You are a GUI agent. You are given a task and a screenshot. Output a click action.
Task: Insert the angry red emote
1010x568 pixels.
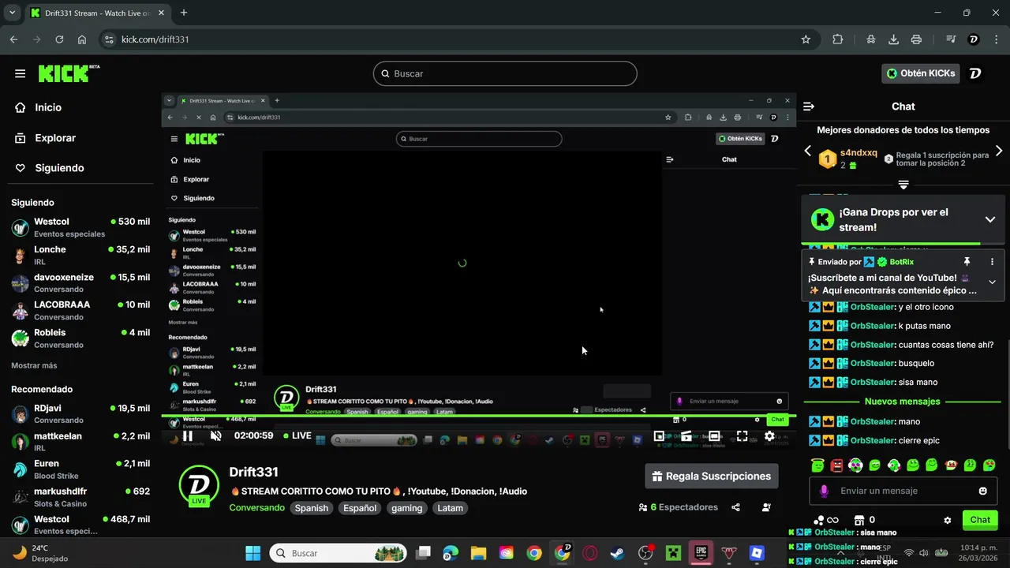coord(836,465)
